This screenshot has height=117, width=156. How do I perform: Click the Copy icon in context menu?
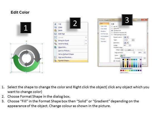55,27
